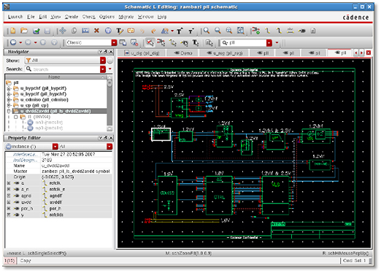Screen dimensions: 381x273
Task: Open the pll search field dropdown arrow
Action: pos(269,43)
